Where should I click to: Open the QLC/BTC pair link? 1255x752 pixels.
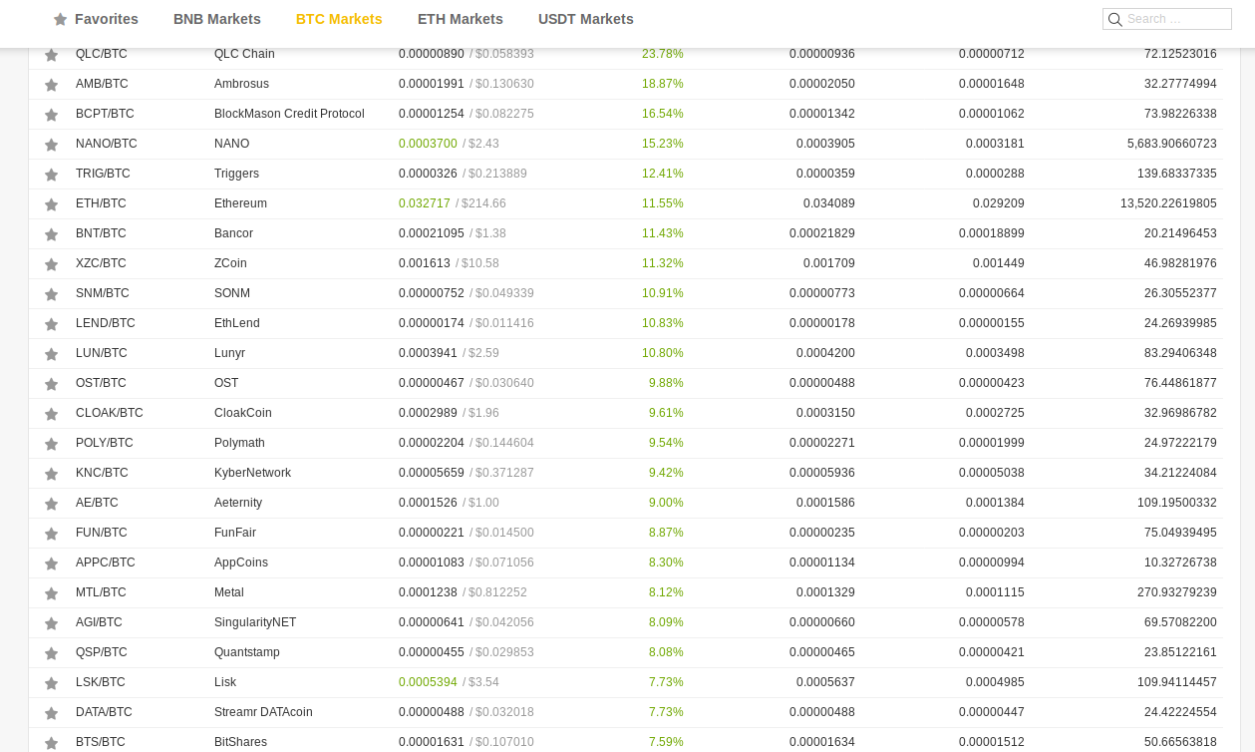point(102,54)
